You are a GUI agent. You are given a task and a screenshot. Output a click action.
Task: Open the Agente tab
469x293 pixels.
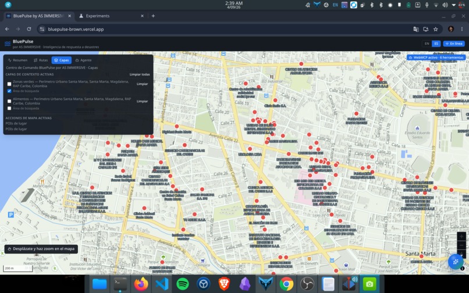pos(83,60)
